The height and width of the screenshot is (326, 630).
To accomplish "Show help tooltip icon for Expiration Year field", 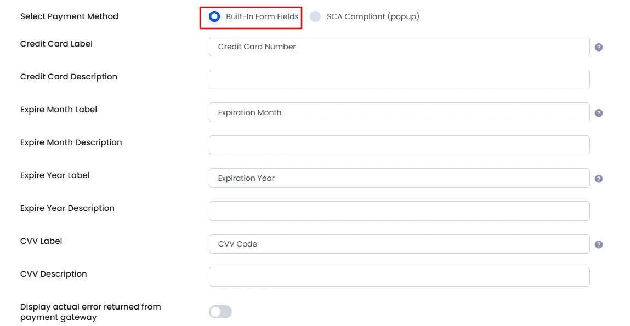I will click(x=599, y=179).
